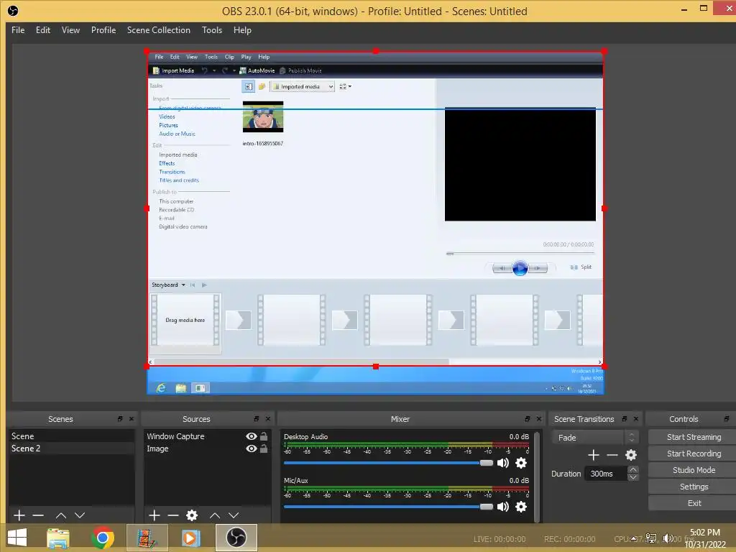This screenshot has height=552, width=736.
Task: Open Desktop Audio settings gear
Action: coord(521,463)
